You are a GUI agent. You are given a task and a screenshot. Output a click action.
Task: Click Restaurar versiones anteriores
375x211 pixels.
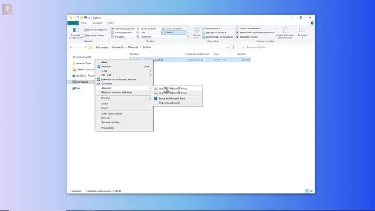pos(124,93)
